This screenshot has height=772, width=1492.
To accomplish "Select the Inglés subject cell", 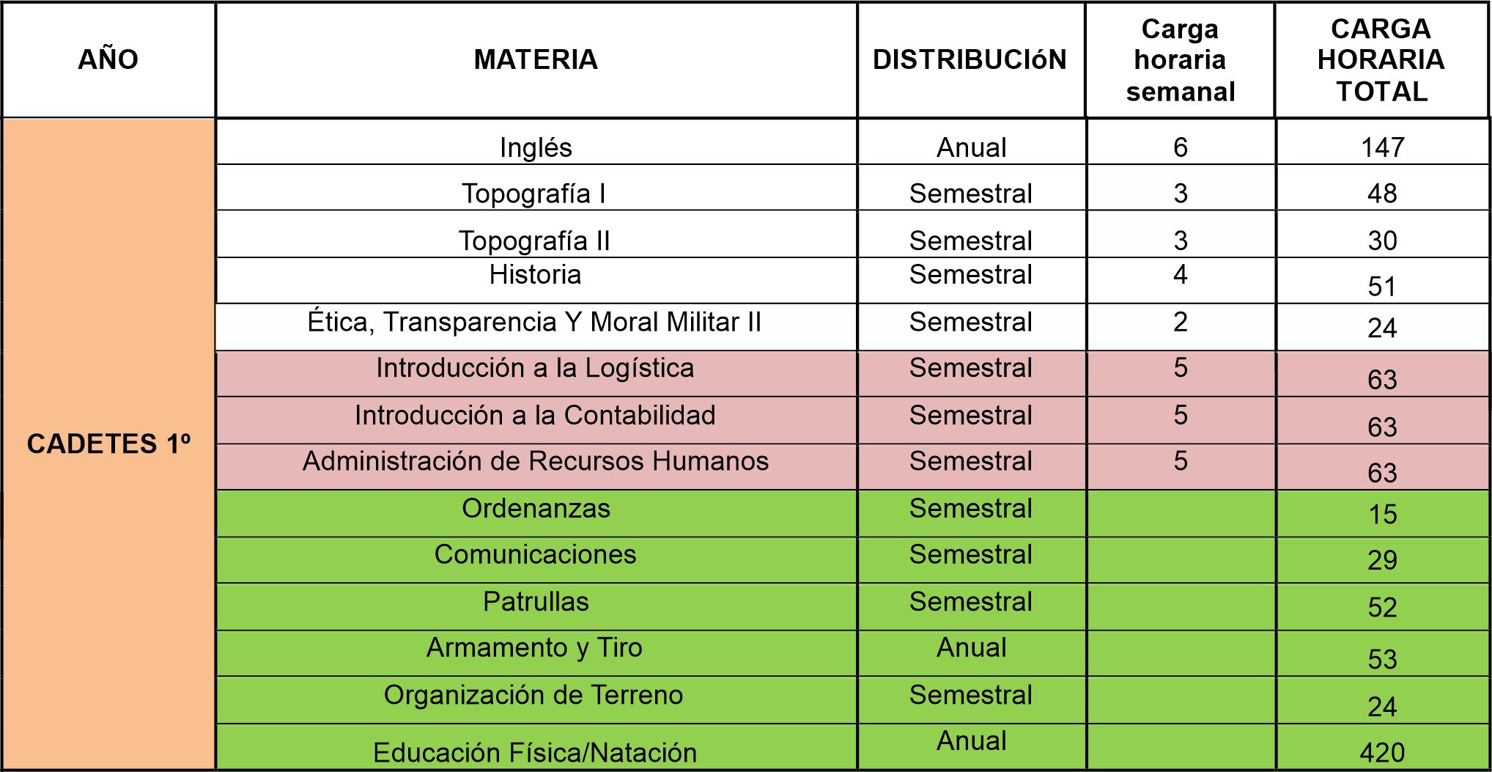I will click(536, 147).
